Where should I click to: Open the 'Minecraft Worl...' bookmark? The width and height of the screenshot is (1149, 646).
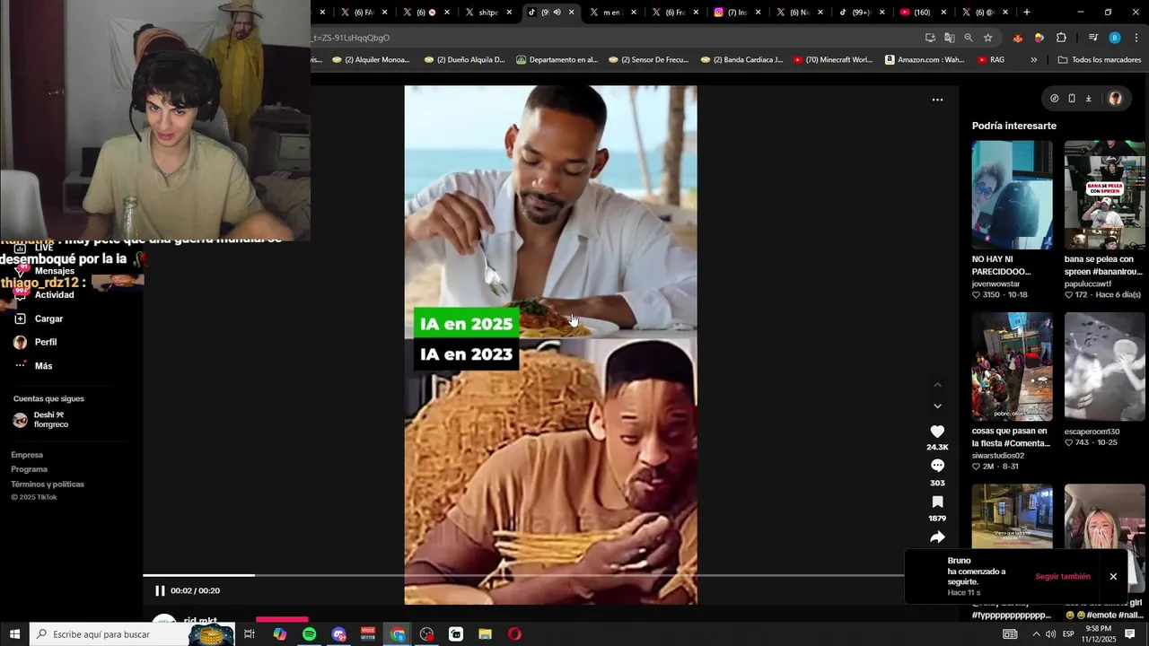click(833, 60)
